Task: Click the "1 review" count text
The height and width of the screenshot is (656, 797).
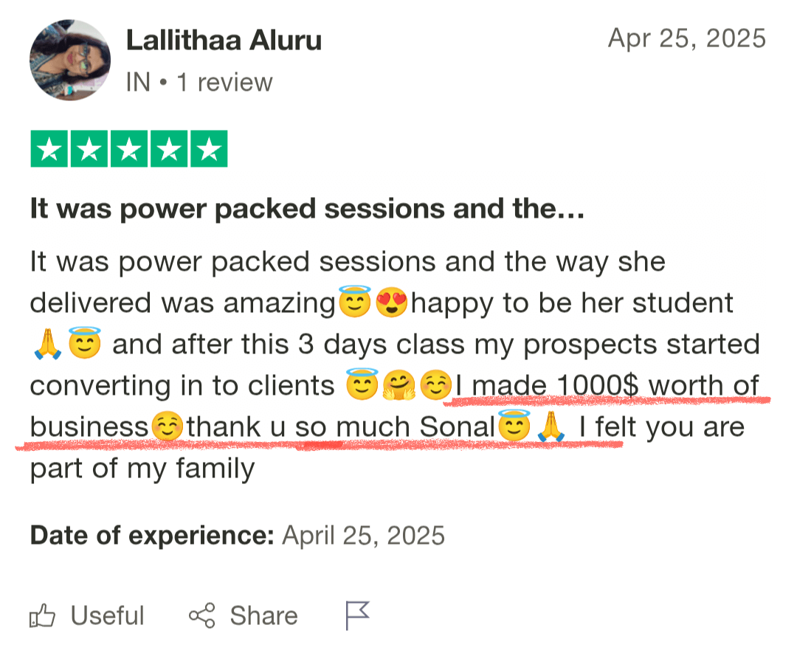Action: [224, 82]
